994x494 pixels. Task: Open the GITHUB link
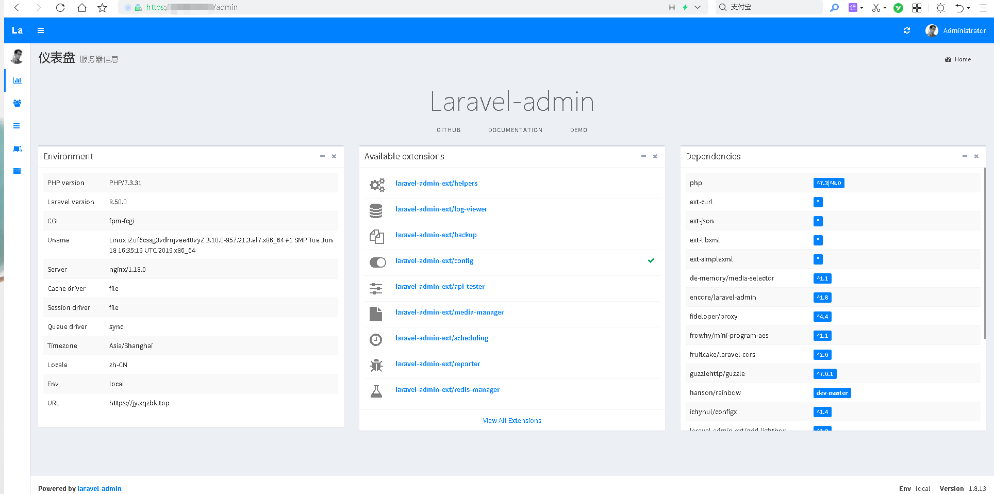point(449,130)
